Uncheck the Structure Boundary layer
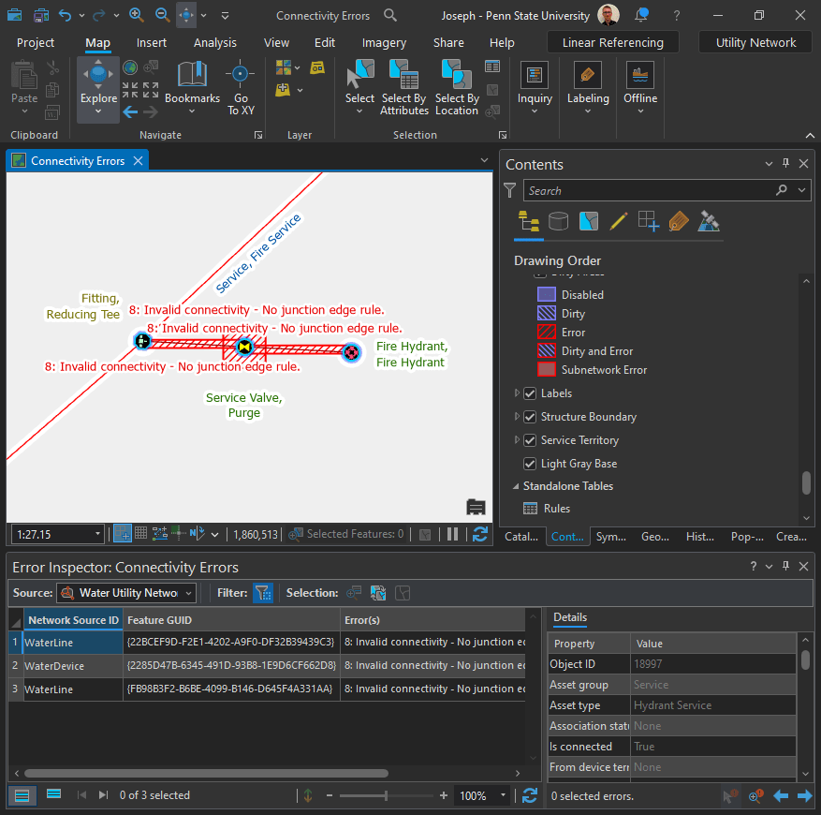Viewport: 821px width, 815px height. [x=530, y=417]
